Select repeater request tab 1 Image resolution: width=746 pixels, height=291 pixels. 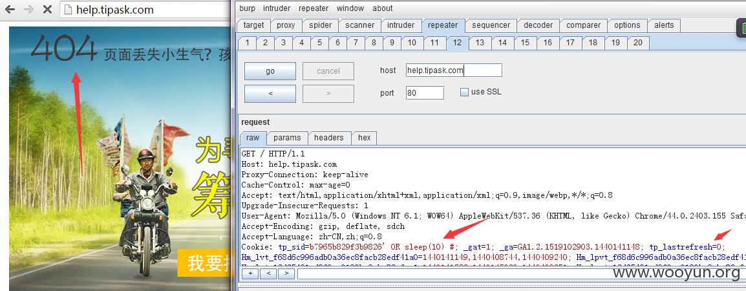248,43
